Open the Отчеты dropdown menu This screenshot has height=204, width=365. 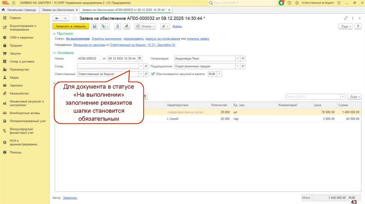click(145, 26)
